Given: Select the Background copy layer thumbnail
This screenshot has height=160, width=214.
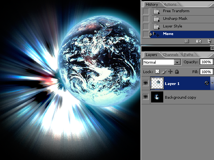Looking at the screenshot, I should (157, 97).
